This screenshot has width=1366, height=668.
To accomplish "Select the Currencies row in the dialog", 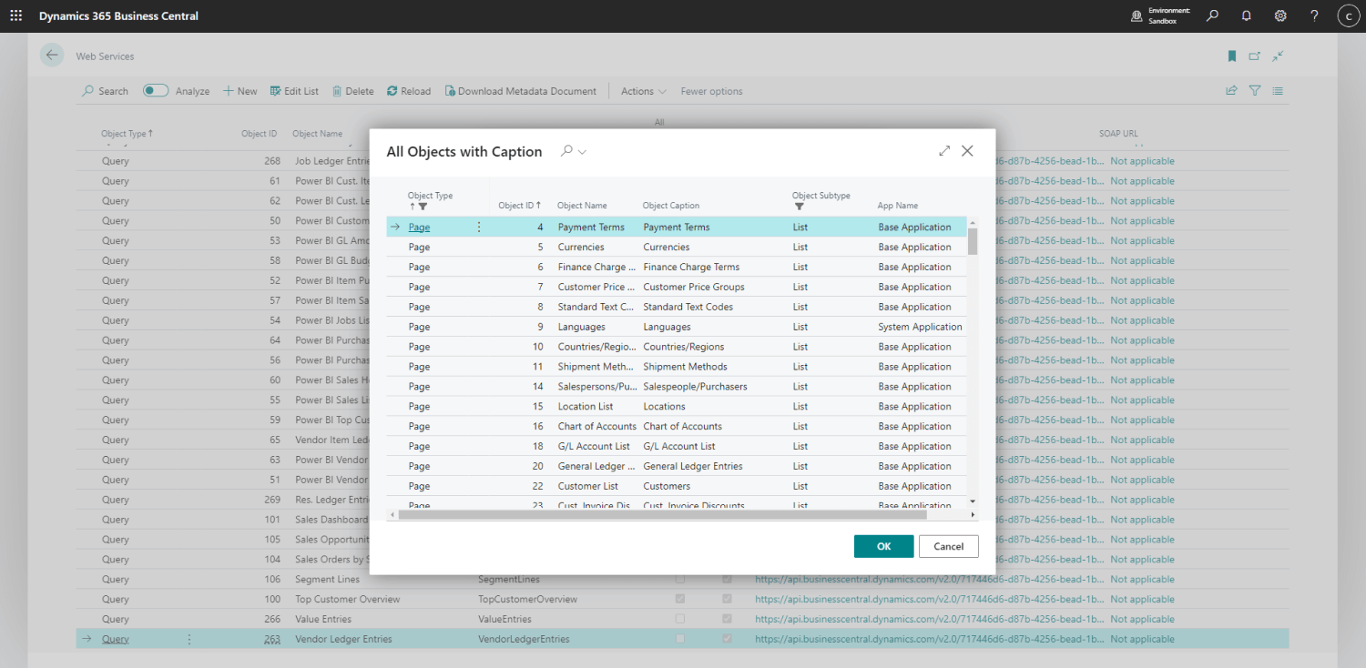I will pos(677,248).
